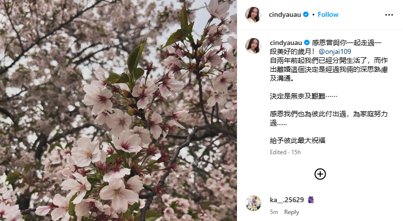Open cindyauau username in post header

click(285, 15)
